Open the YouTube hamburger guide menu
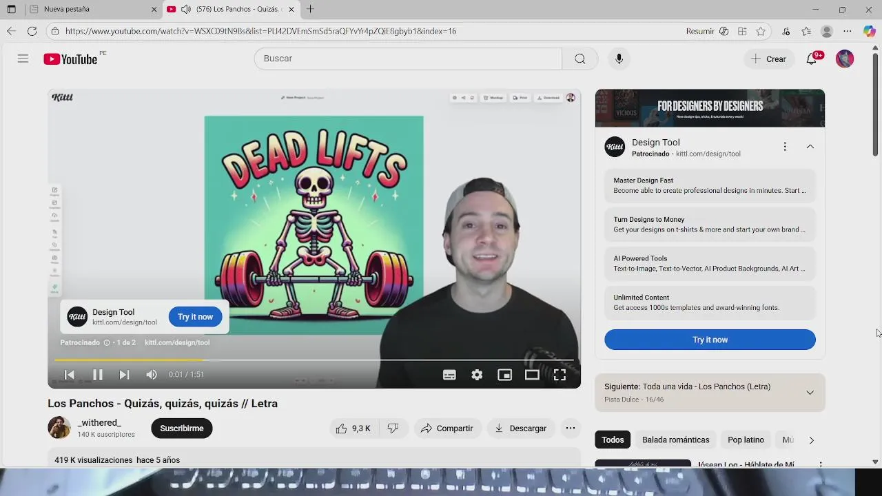The width and height of the screenshot is (882, 496). [x=23, y=59]
